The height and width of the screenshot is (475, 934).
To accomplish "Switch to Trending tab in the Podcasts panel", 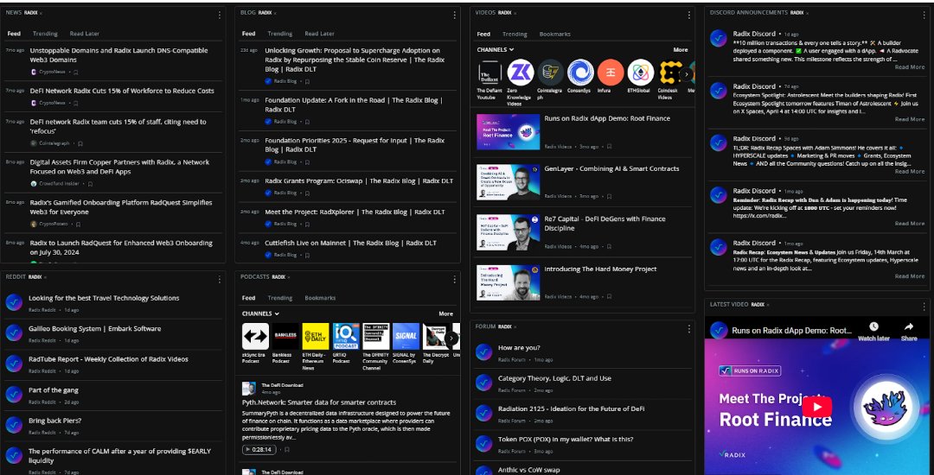I will tap(280, 298).
